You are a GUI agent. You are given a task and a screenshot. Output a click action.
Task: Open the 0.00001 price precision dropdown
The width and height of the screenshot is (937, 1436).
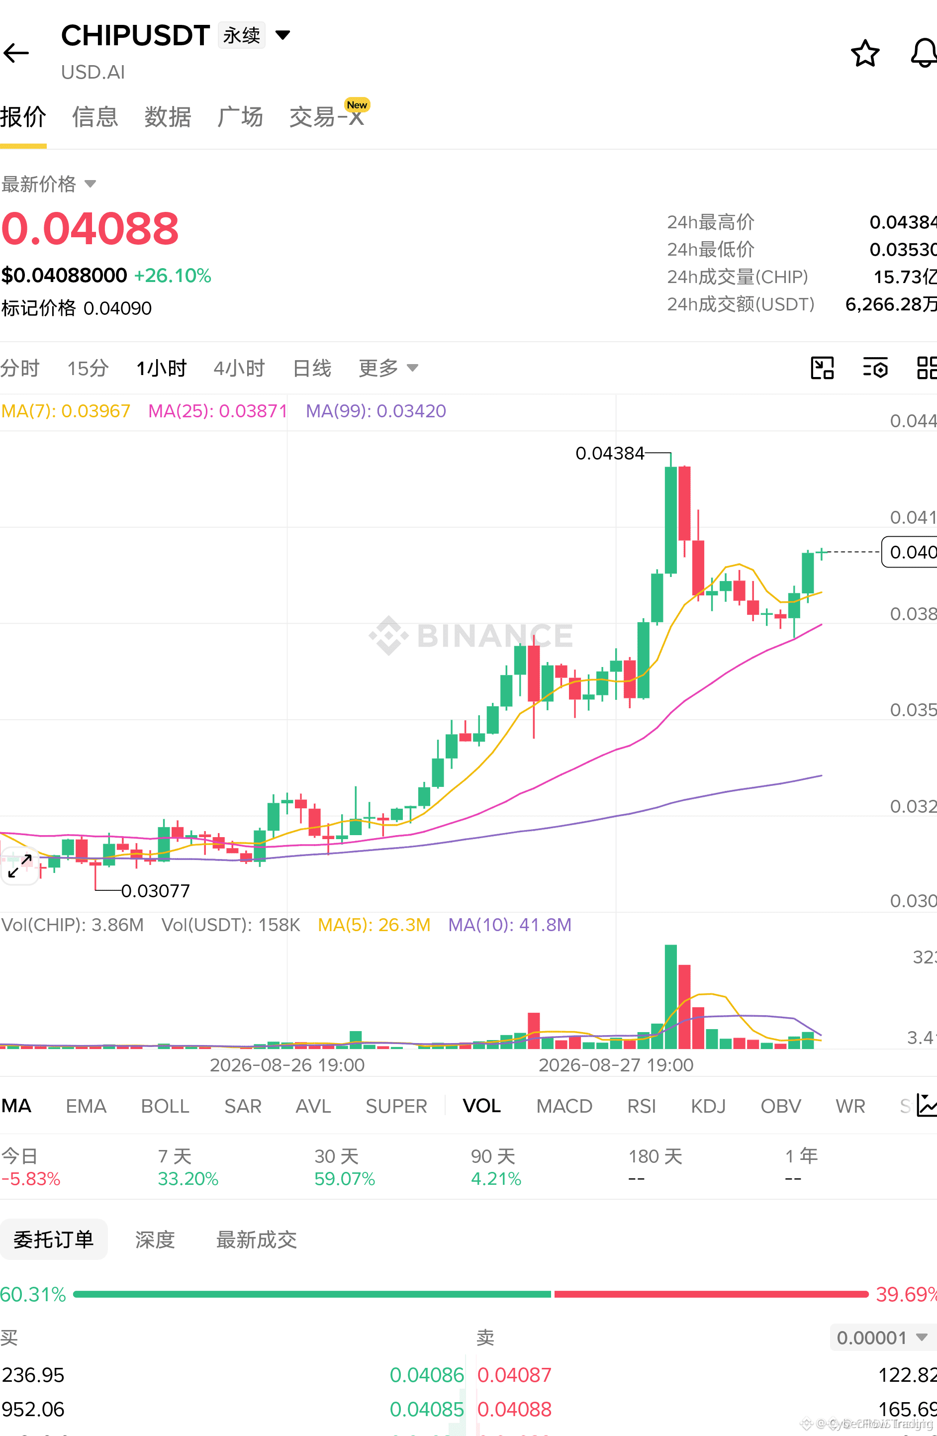pyautogui.click(x=883, y=1338)
